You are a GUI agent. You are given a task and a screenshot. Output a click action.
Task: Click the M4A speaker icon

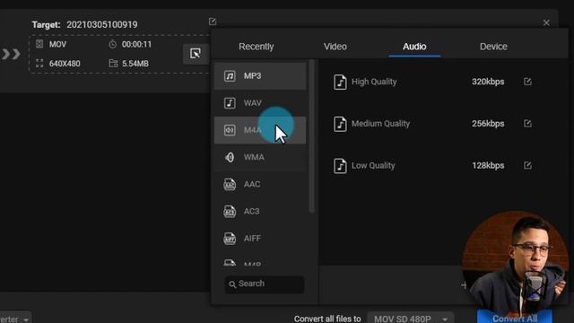[x=230, y=130]
